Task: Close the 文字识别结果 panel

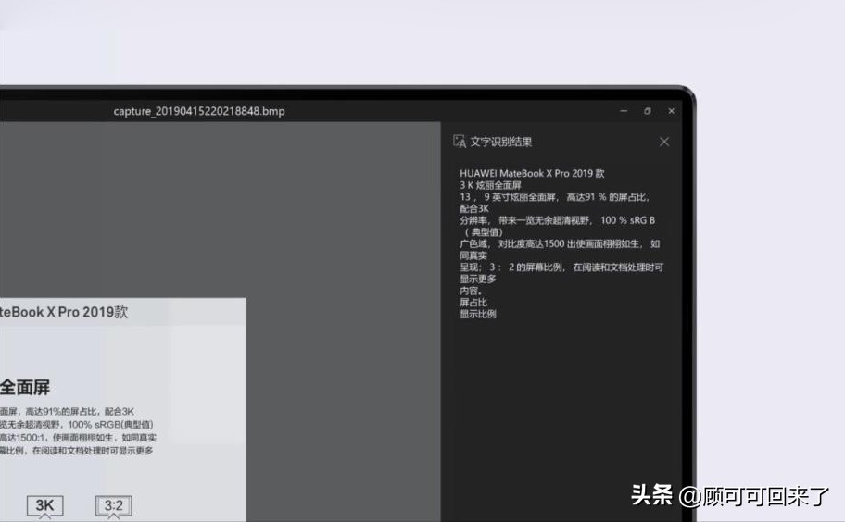Action: coord(664,142)
